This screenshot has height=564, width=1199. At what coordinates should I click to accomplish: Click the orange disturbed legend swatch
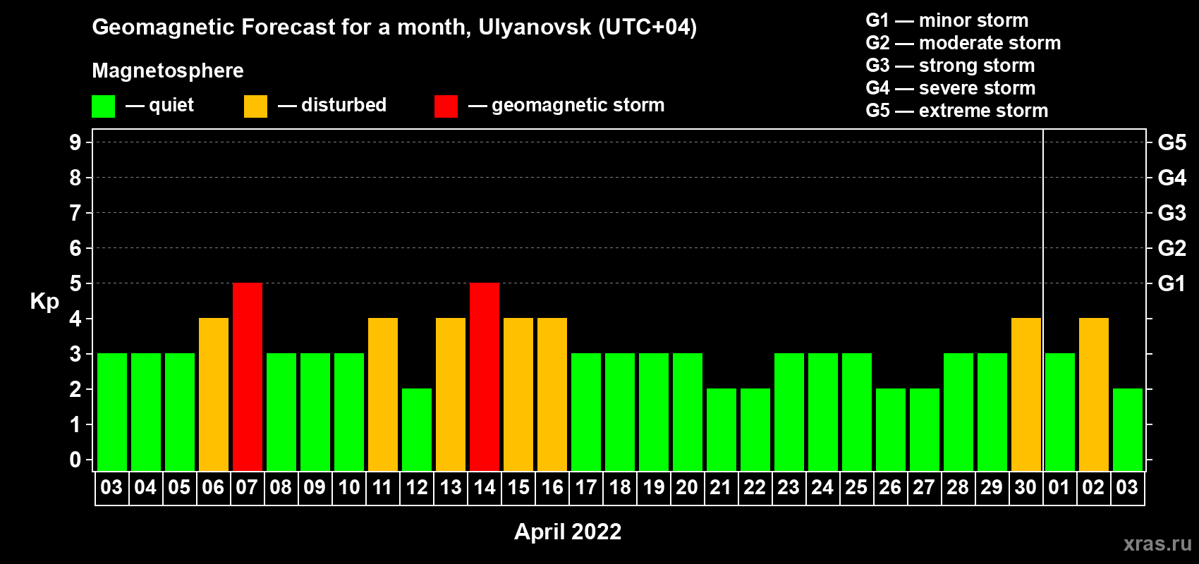(255, 106)
